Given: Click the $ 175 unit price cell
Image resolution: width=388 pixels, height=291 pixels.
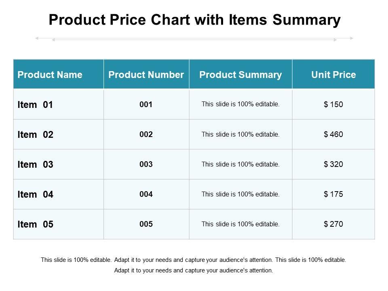Looking at the screenshot, I should [x=333, y=194].
